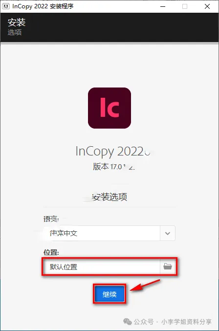Click the InCopy 2022 安装程序 window title
Image resolution: width=219 pixels, height=331 pixels.
click(43, 6)
